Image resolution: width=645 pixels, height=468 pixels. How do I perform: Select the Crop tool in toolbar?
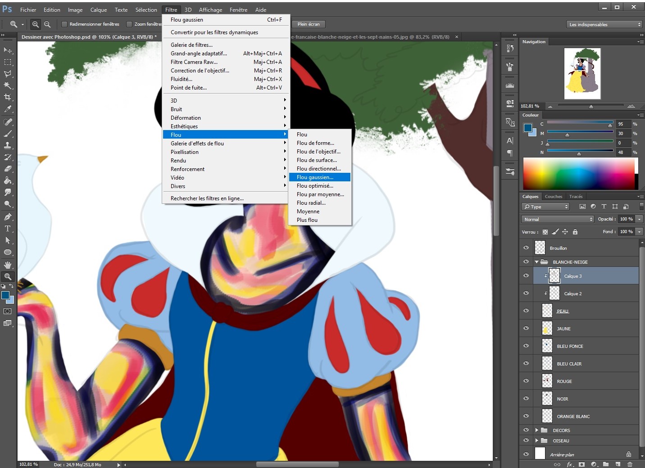pos(8,97)
